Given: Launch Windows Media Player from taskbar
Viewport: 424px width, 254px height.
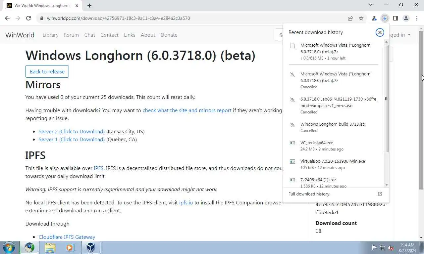Looking at the screenshot, I should 70,247.
